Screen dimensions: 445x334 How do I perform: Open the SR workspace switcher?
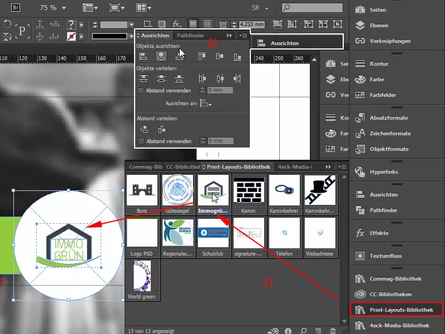point(260,8)
